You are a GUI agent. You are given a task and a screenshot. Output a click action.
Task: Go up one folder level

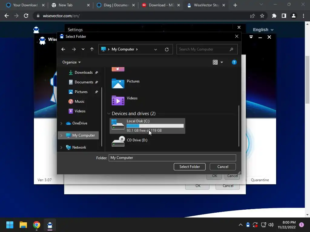pyautogui.click(x=92, y=49)
